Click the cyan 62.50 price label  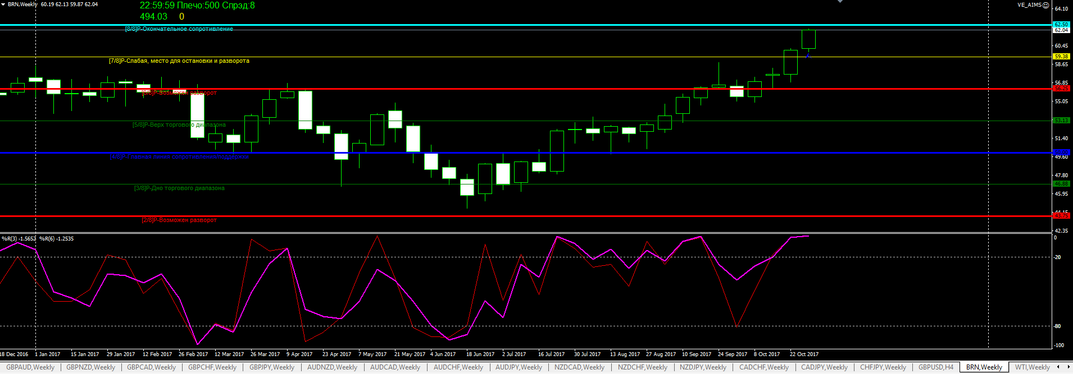click(x=1061, y=25)
